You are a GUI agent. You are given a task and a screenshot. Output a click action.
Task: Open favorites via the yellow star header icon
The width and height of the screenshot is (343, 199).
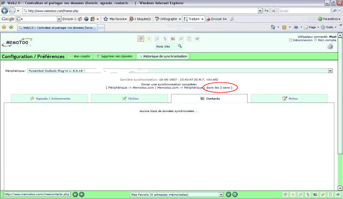pyautogui.click(x=149, y=39)
